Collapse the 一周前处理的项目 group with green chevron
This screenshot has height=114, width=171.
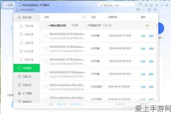[x=147, y=26]
